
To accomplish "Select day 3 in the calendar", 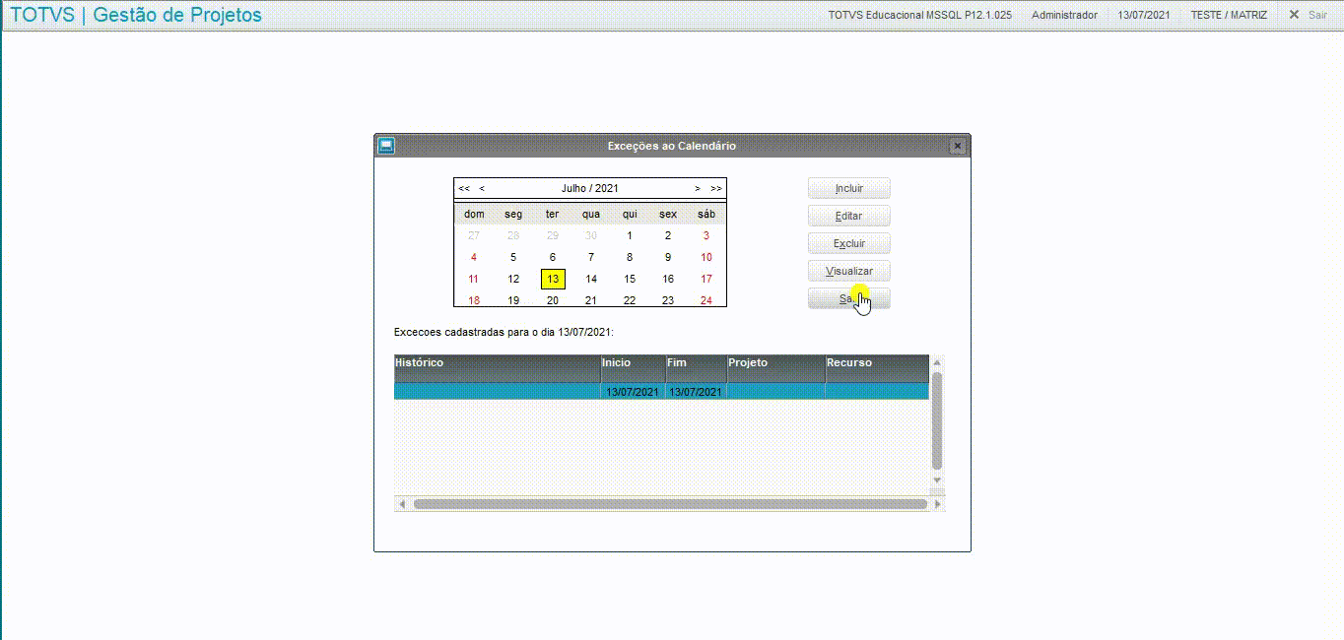I will click(706, 235).
